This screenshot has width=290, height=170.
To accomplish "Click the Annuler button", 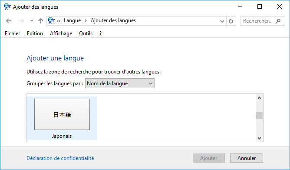I will (x=246, y=158).
